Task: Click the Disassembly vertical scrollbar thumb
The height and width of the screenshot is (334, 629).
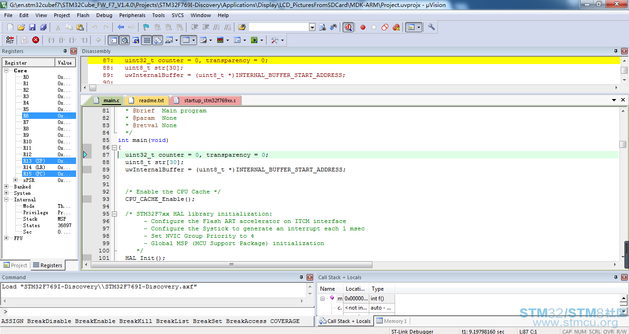Action: pos(624,70)
